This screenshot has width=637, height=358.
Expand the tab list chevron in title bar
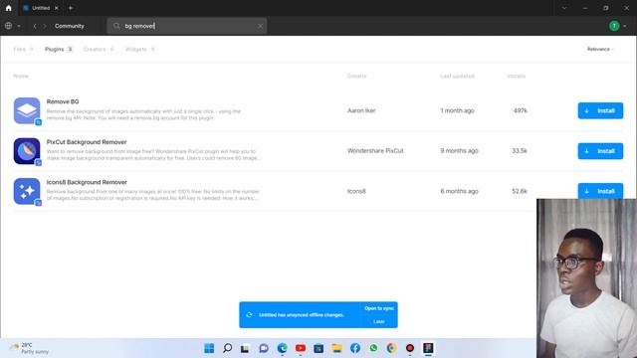[564, 8]
